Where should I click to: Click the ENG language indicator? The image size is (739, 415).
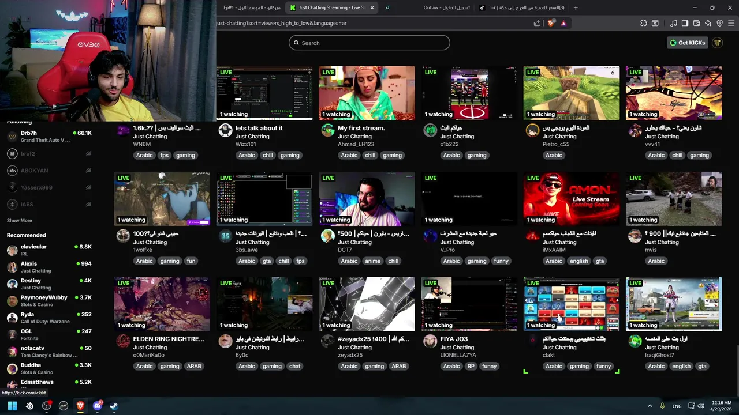coord(677,406)
